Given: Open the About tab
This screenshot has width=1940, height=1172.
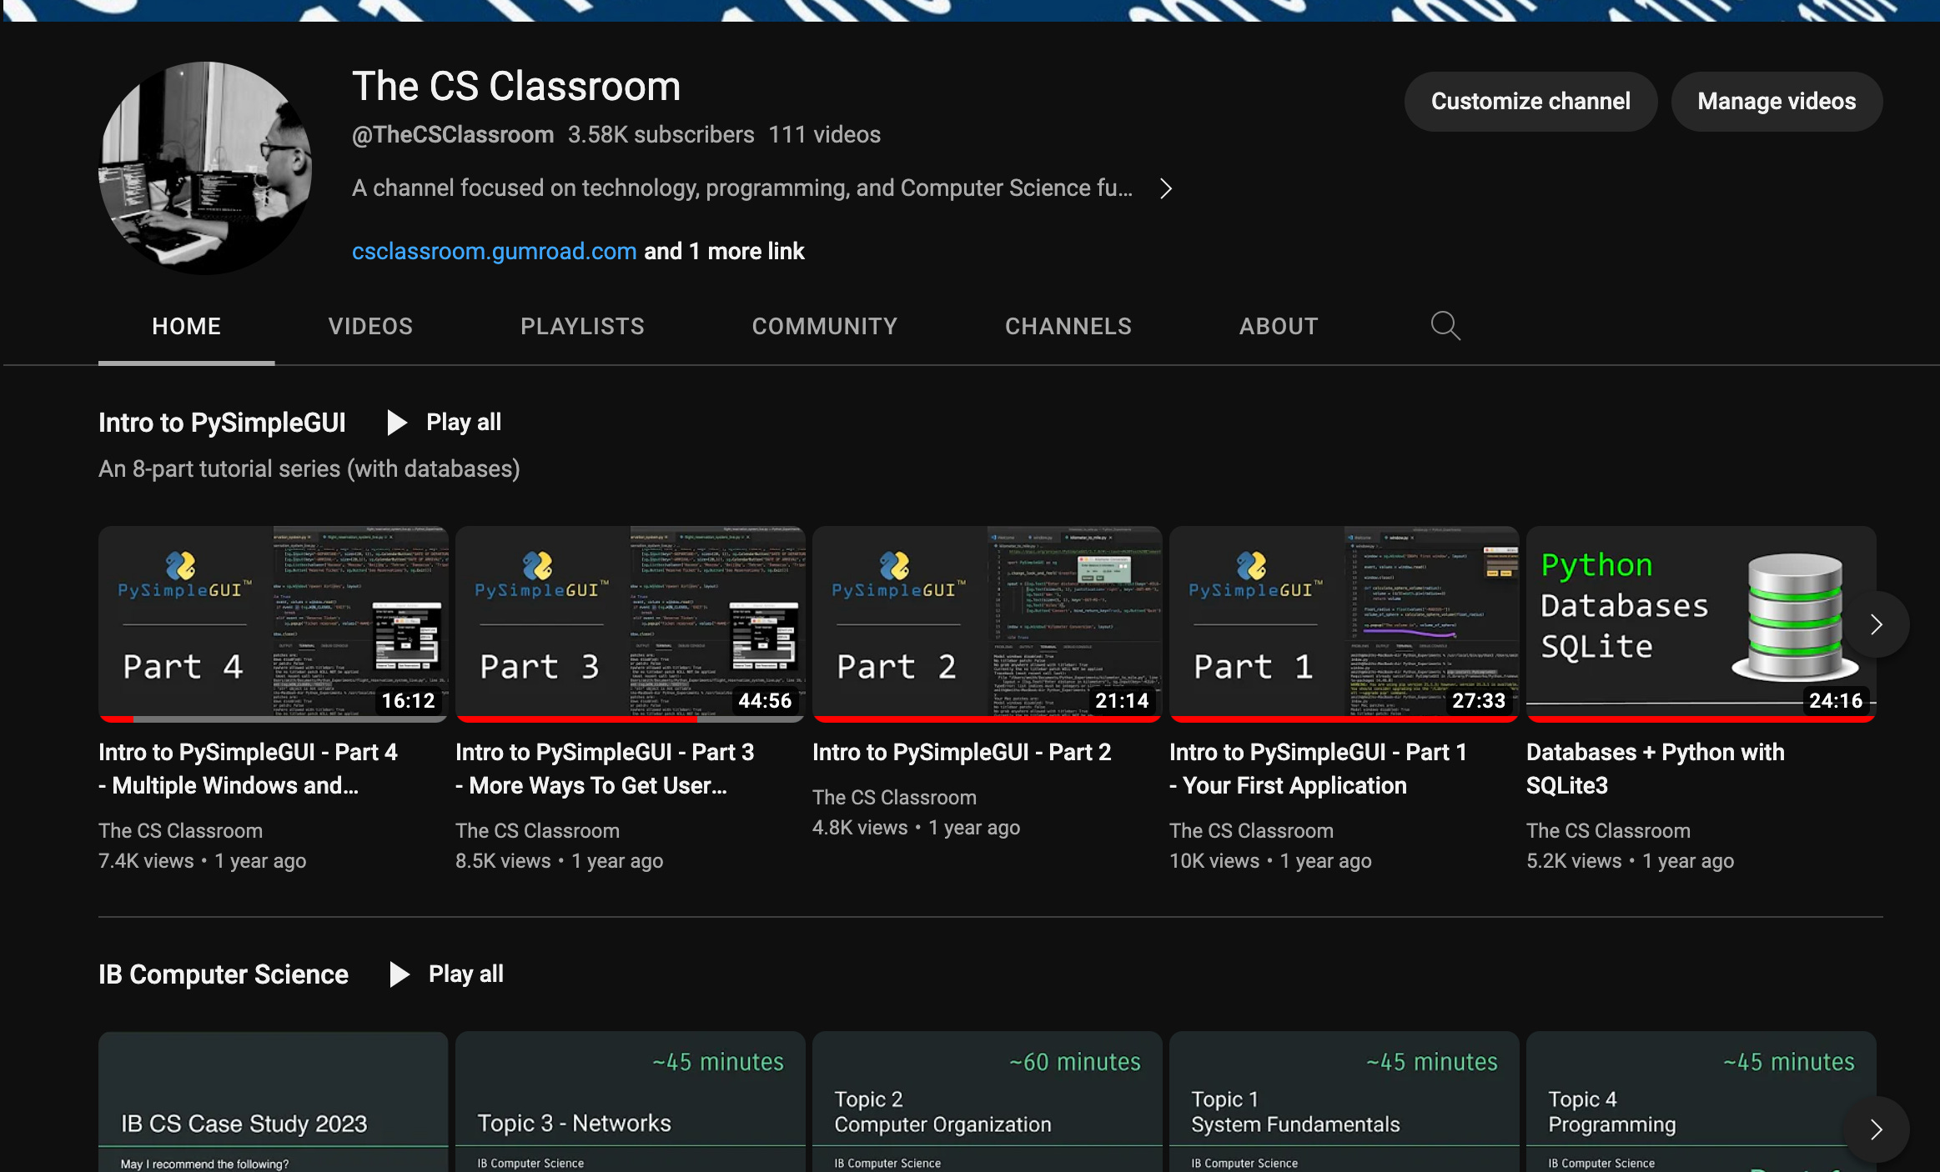Looking at the screenshot, I should click(x=1278, y=326).
